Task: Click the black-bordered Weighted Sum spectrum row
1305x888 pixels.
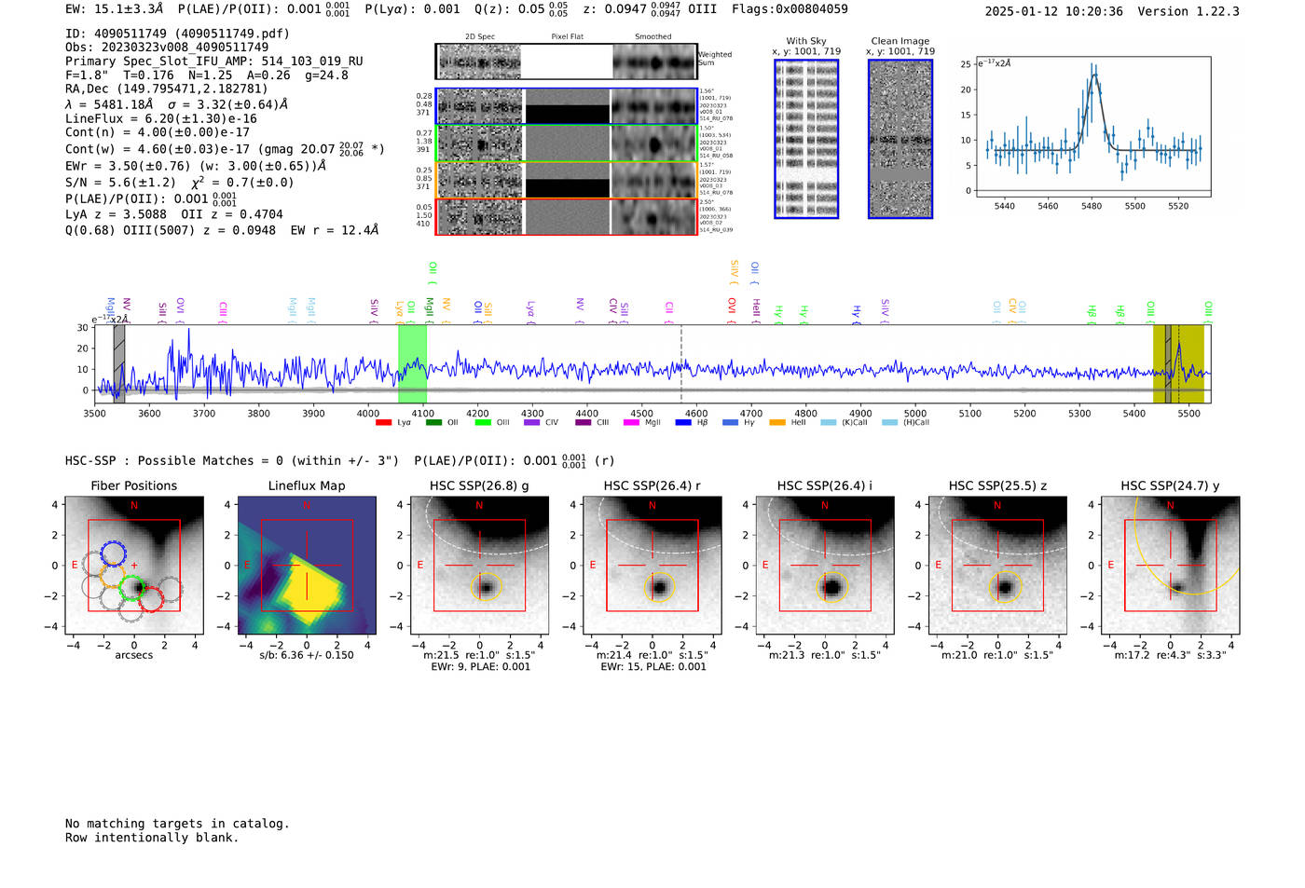Action: pyautogui.click(x=567, y=61)
